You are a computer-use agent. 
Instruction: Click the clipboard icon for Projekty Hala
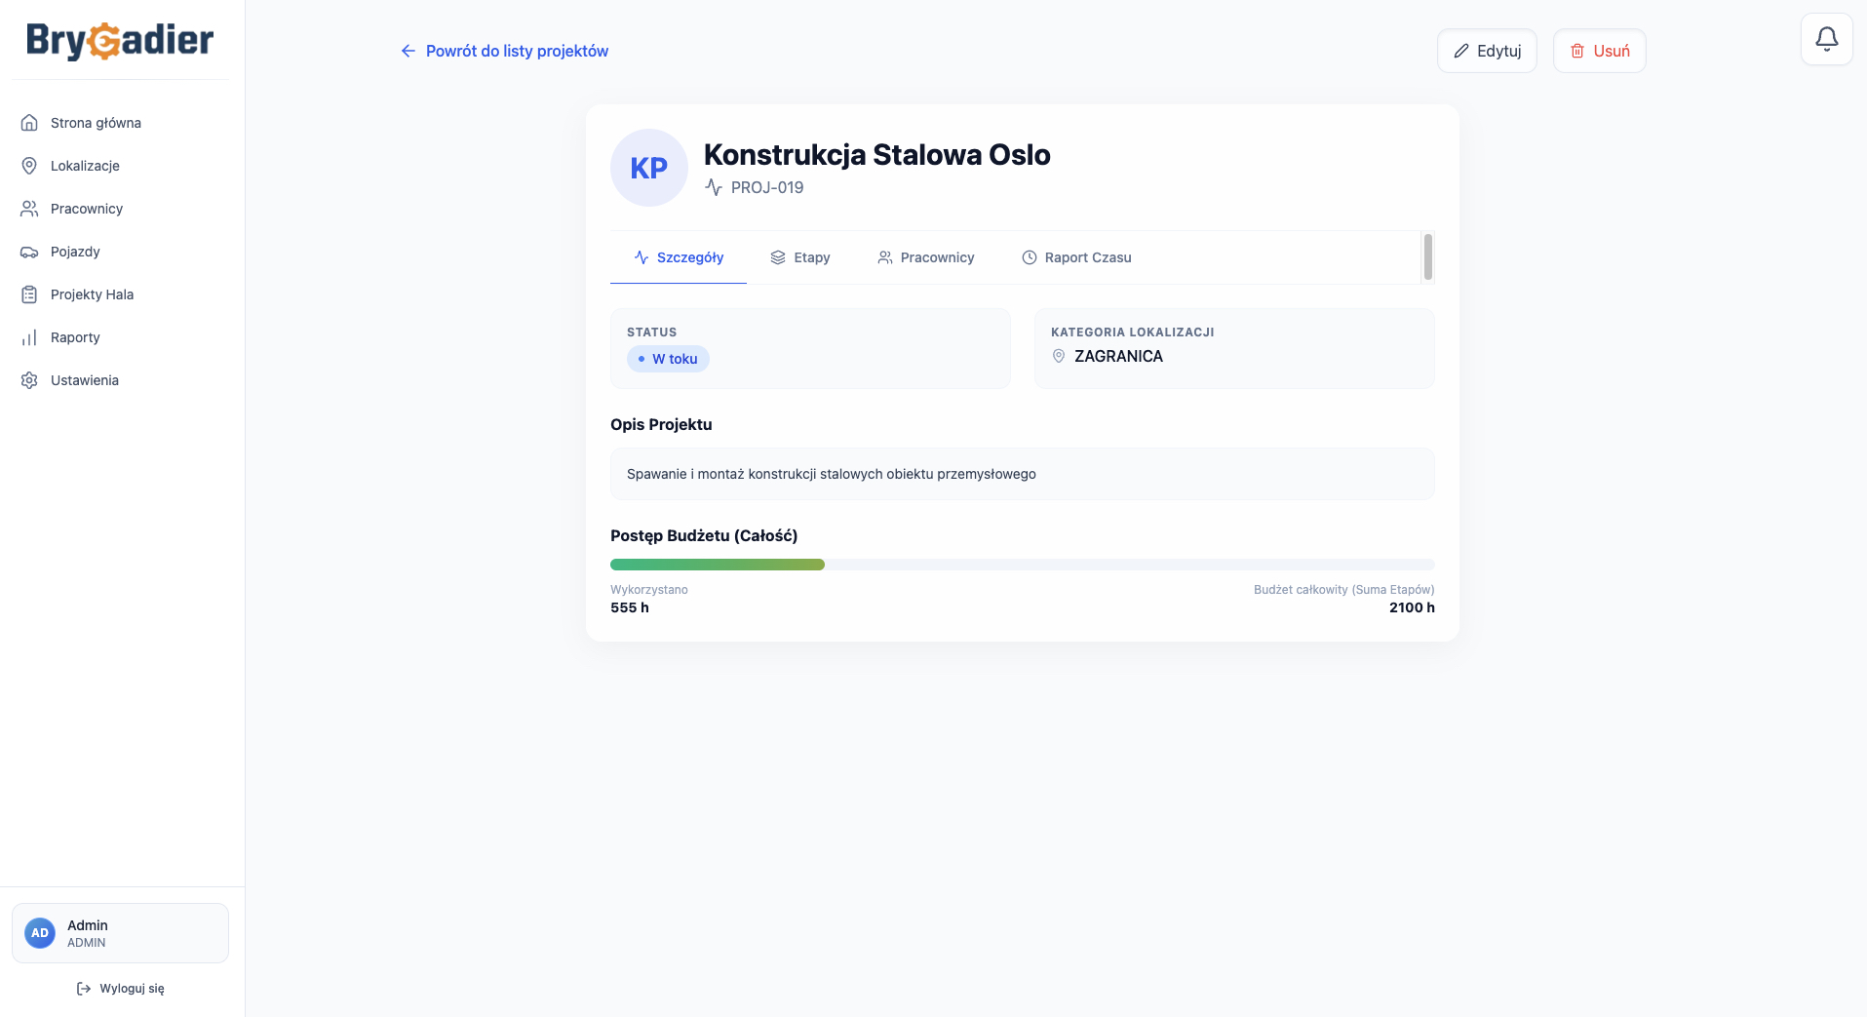[x=29, y=294]
